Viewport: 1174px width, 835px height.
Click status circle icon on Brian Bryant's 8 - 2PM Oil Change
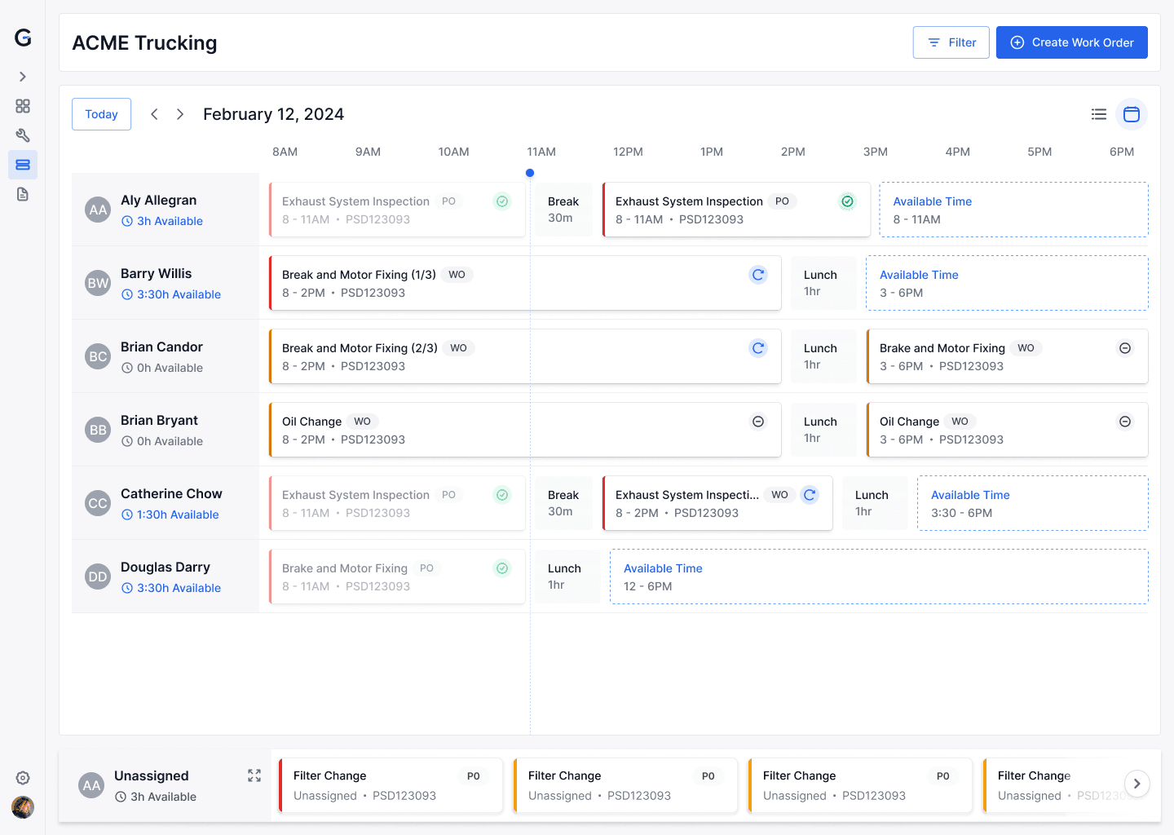tap(758, 422)
